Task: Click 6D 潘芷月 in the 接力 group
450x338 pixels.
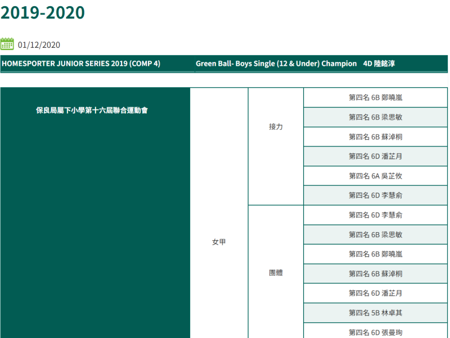Action: tap(375, 156)
